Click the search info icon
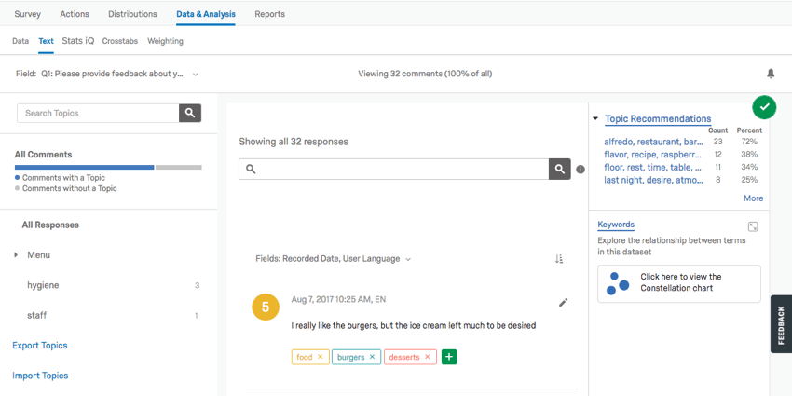The height and width of the screenshot is (396, 792). pos(580,170)
